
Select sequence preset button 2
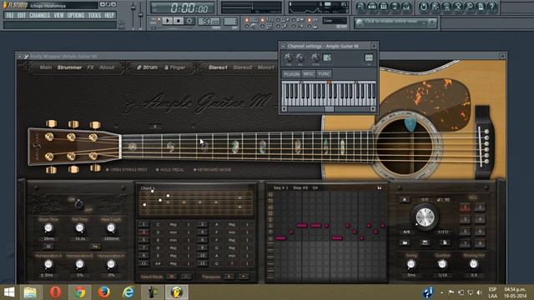(x=480, y=207)
